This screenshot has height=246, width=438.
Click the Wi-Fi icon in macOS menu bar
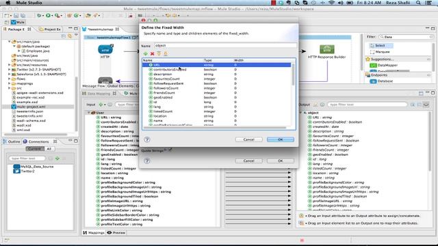click(331, 3)
